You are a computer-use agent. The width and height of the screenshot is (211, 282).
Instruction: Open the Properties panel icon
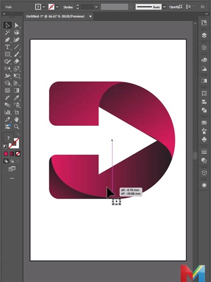(x=204, y=48)
